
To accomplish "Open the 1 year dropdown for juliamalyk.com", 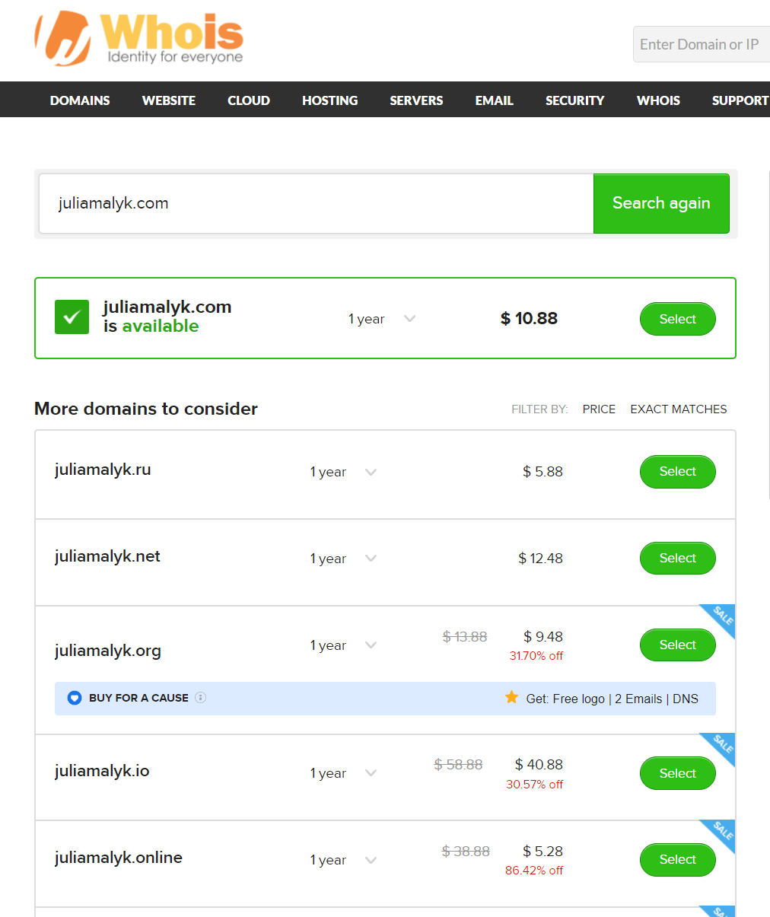I will coord(382,319).
